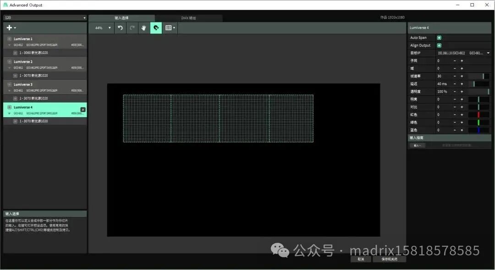Select the Undo icon in the toolbar
Viewport: 495px width, 270px height.
tap(120, 28)
